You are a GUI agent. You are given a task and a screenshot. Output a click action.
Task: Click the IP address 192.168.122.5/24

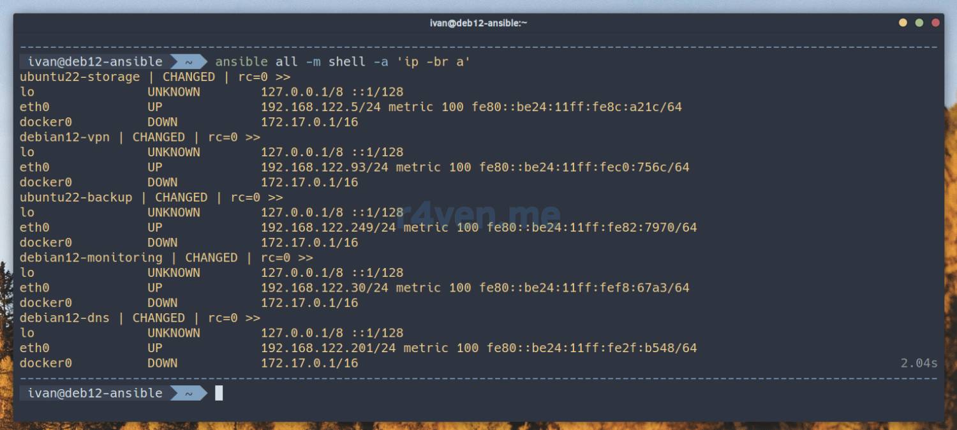321,107
